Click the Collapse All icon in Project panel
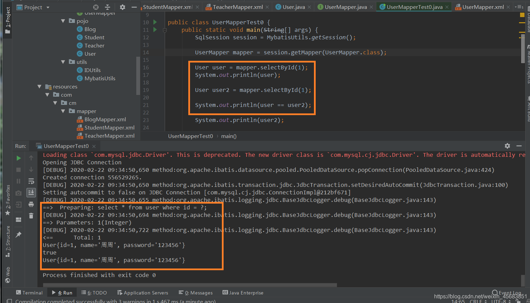The height and width of the screenshot is (303, 530). [x=108, y=7]
